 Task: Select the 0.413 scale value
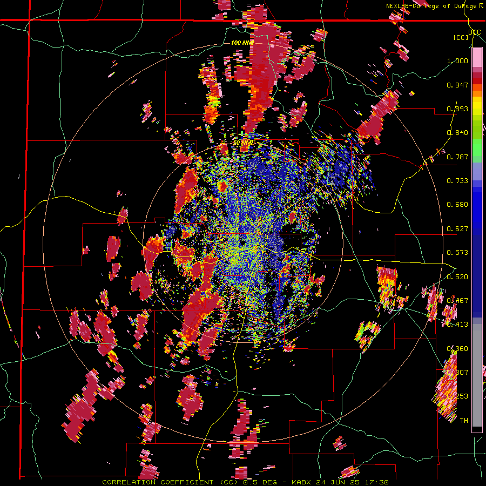pos(457,325)
